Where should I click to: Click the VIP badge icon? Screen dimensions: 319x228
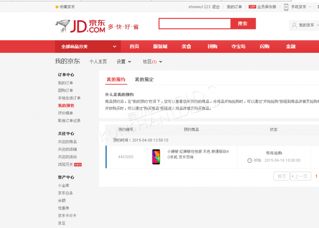[x=252, y=7]
